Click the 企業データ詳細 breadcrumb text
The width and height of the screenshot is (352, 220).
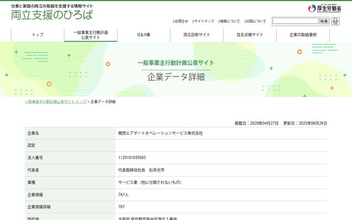click(103, 102)
